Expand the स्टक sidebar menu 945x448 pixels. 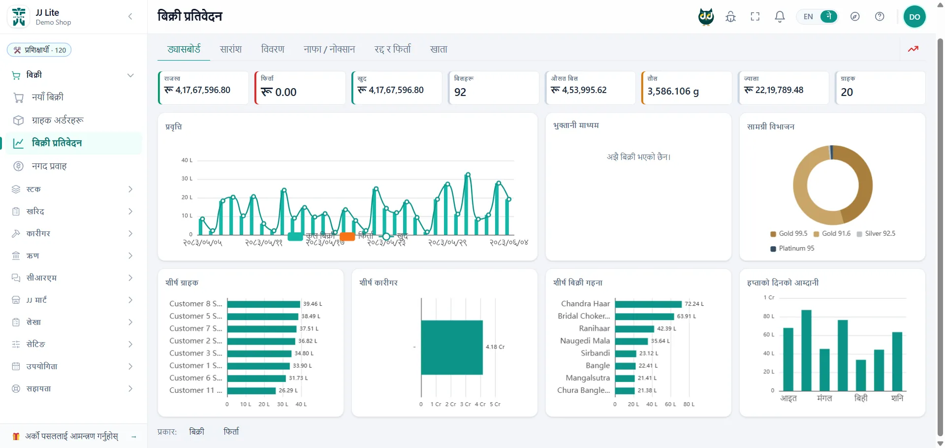tap(130, 189)
